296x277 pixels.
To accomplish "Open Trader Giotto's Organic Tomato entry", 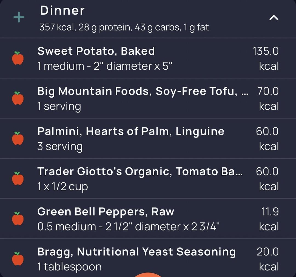I will [140, 172].
